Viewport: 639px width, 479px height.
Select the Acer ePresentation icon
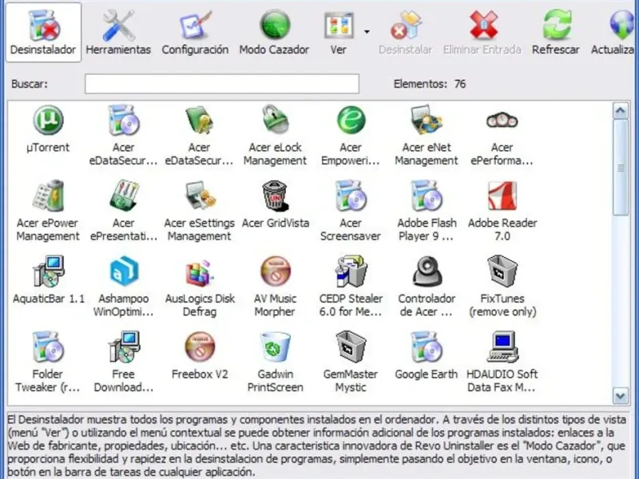[x=124, y=196]
